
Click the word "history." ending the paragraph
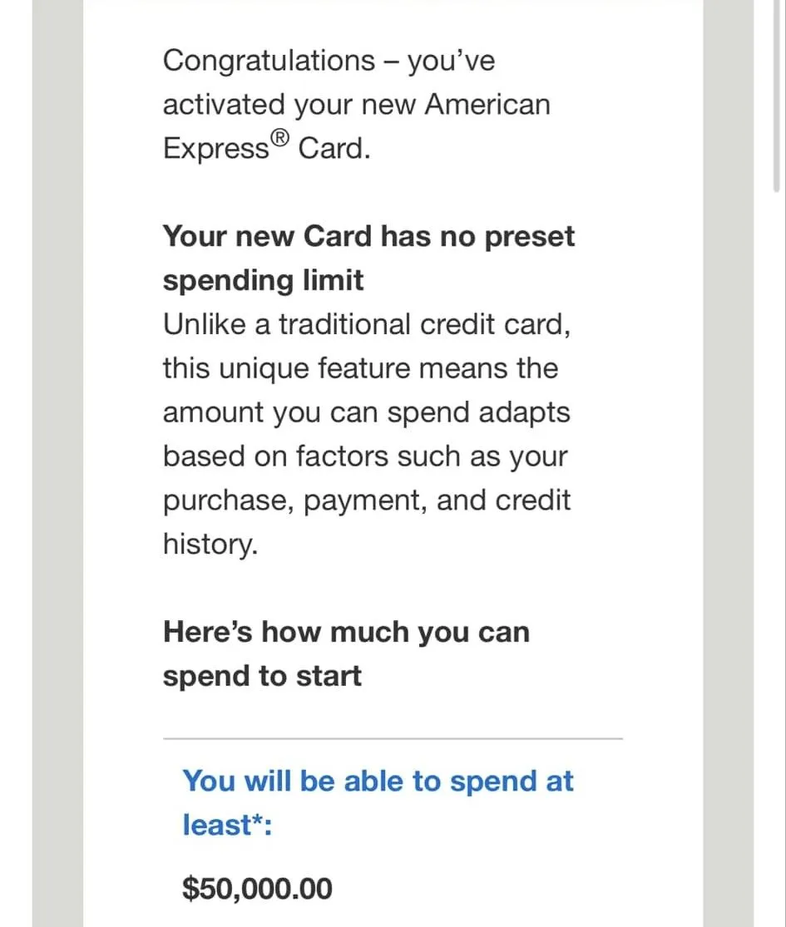click(210, 544)
